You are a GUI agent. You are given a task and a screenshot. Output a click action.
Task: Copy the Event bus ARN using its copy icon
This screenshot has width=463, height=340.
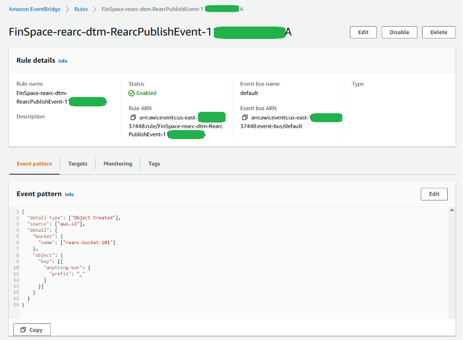tap(244, 117)
